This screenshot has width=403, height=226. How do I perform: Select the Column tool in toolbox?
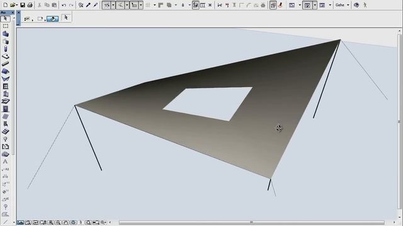5,49
